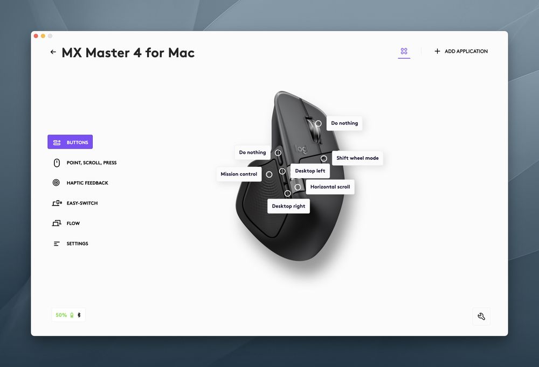The height and width of the screenshot is (367, 539).
Task: Select the thumb wheel Horizontal scroll hotspot
Action: pos(298,187)
